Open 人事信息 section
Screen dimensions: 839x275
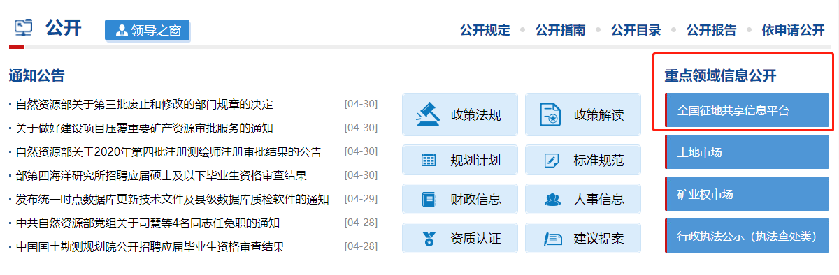pyautogui.click(x=583, y=199)
